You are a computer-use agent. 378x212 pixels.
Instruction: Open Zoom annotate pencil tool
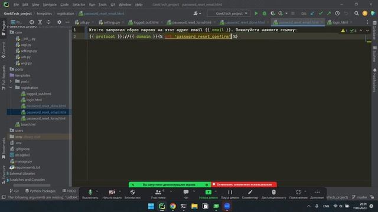click(250, 194)
